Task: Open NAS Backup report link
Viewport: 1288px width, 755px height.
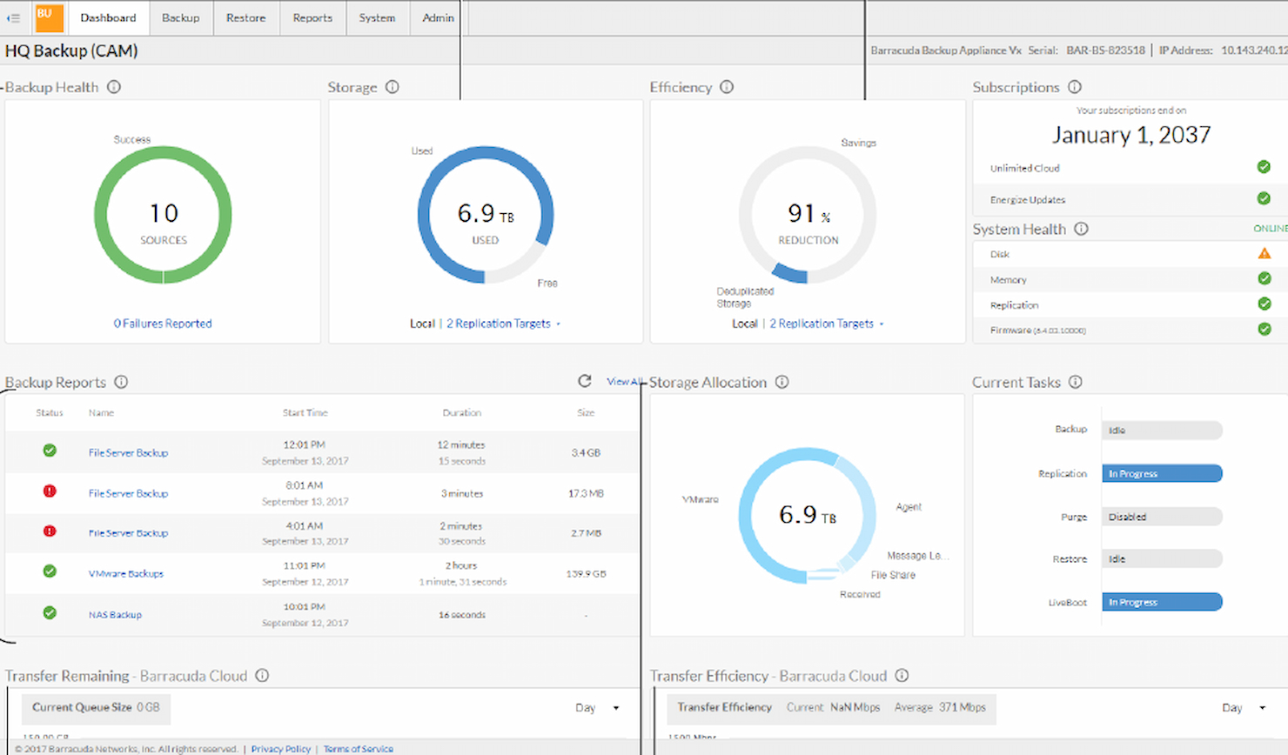Action: (x=115, y=615)
